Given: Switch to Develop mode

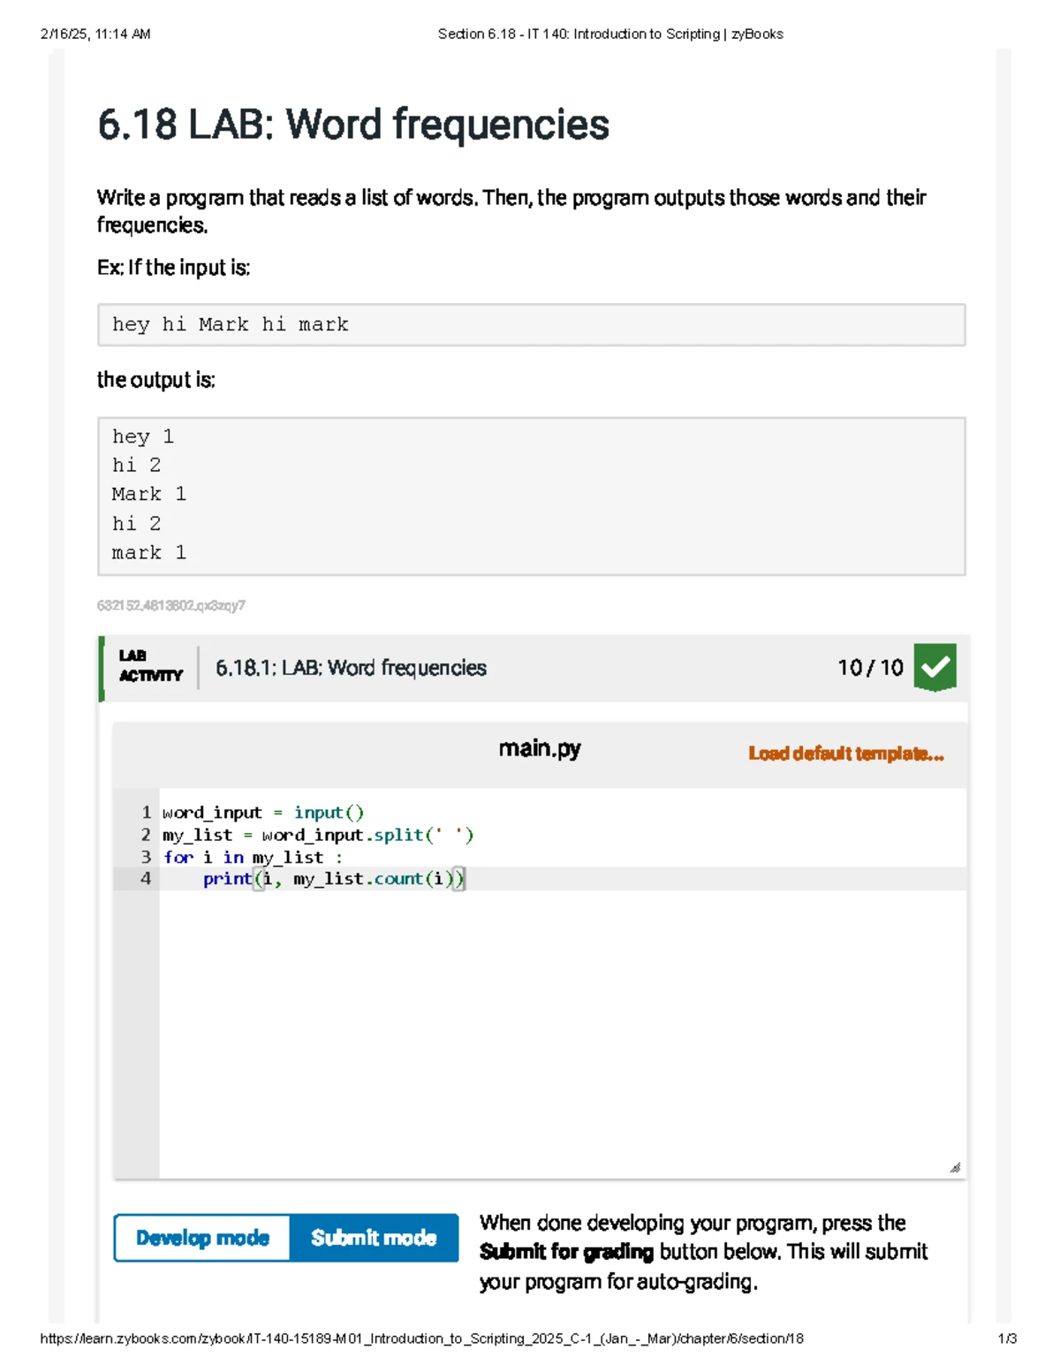Looking at the screenshot, I should [x=201, y=1238].
